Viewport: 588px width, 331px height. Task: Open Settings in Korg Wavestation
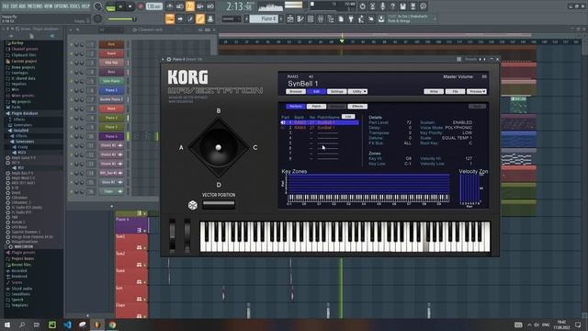pyautogui.click(x=337, y=92)
